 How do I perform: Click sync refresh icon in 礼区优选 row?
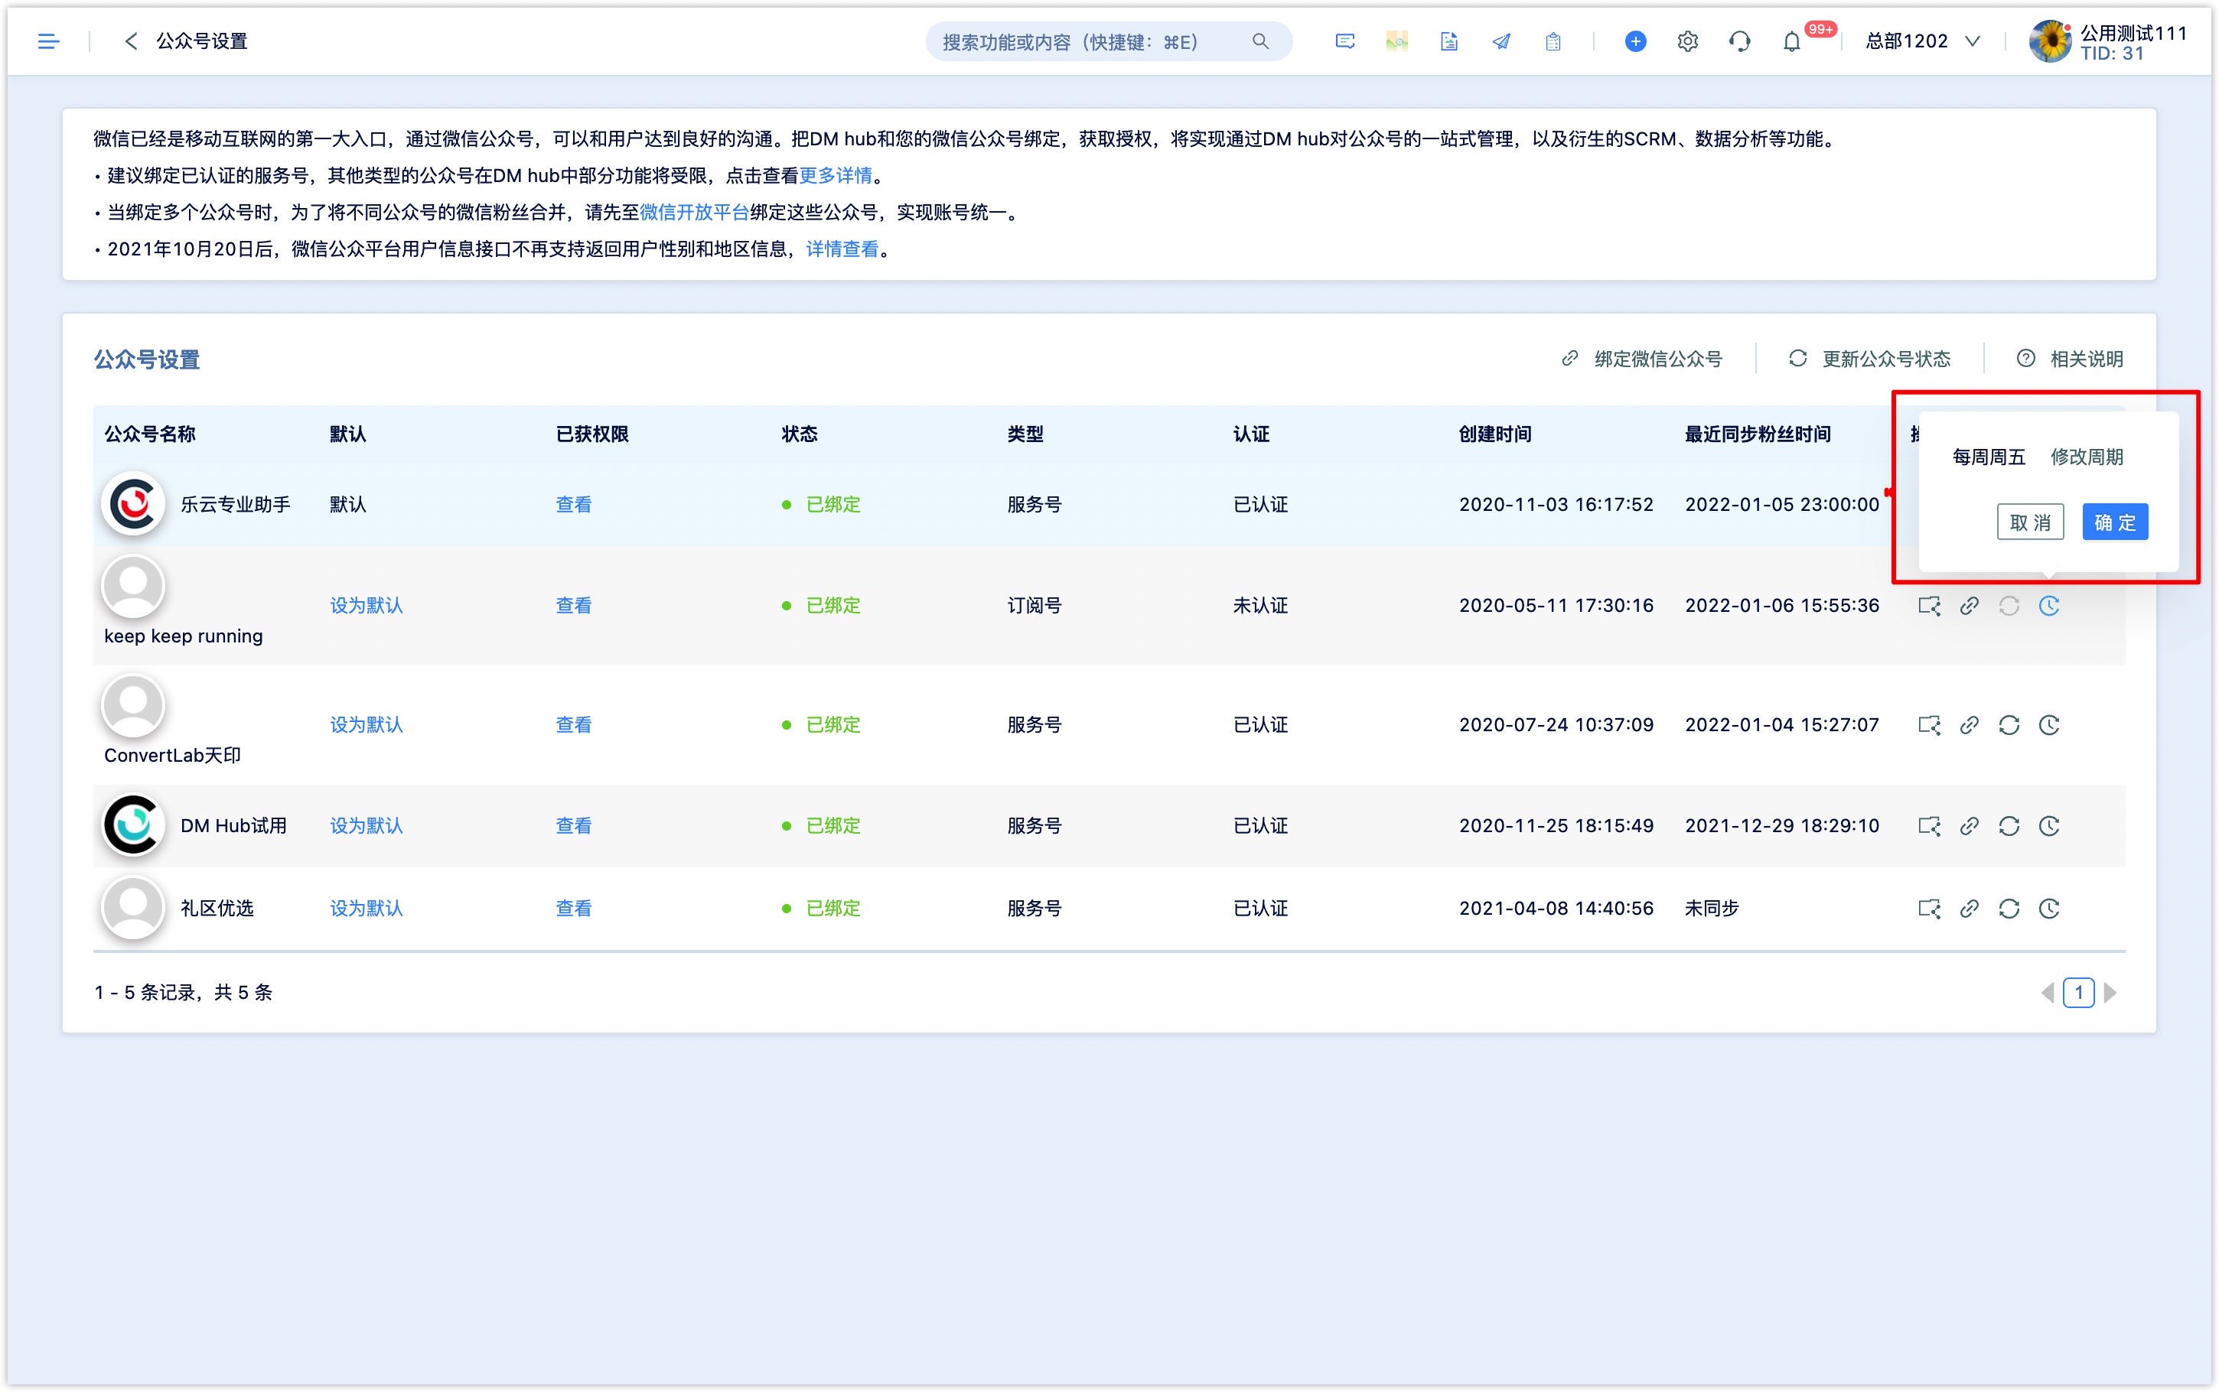[2009, 909]
